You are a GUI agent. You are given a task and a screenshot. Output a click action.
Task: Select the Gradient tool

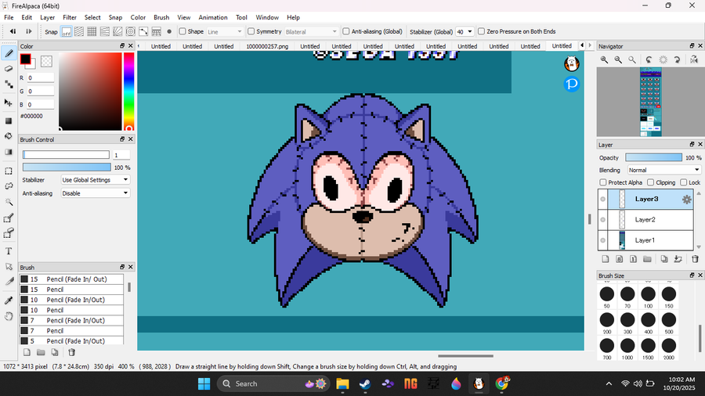tap(9, 152)
